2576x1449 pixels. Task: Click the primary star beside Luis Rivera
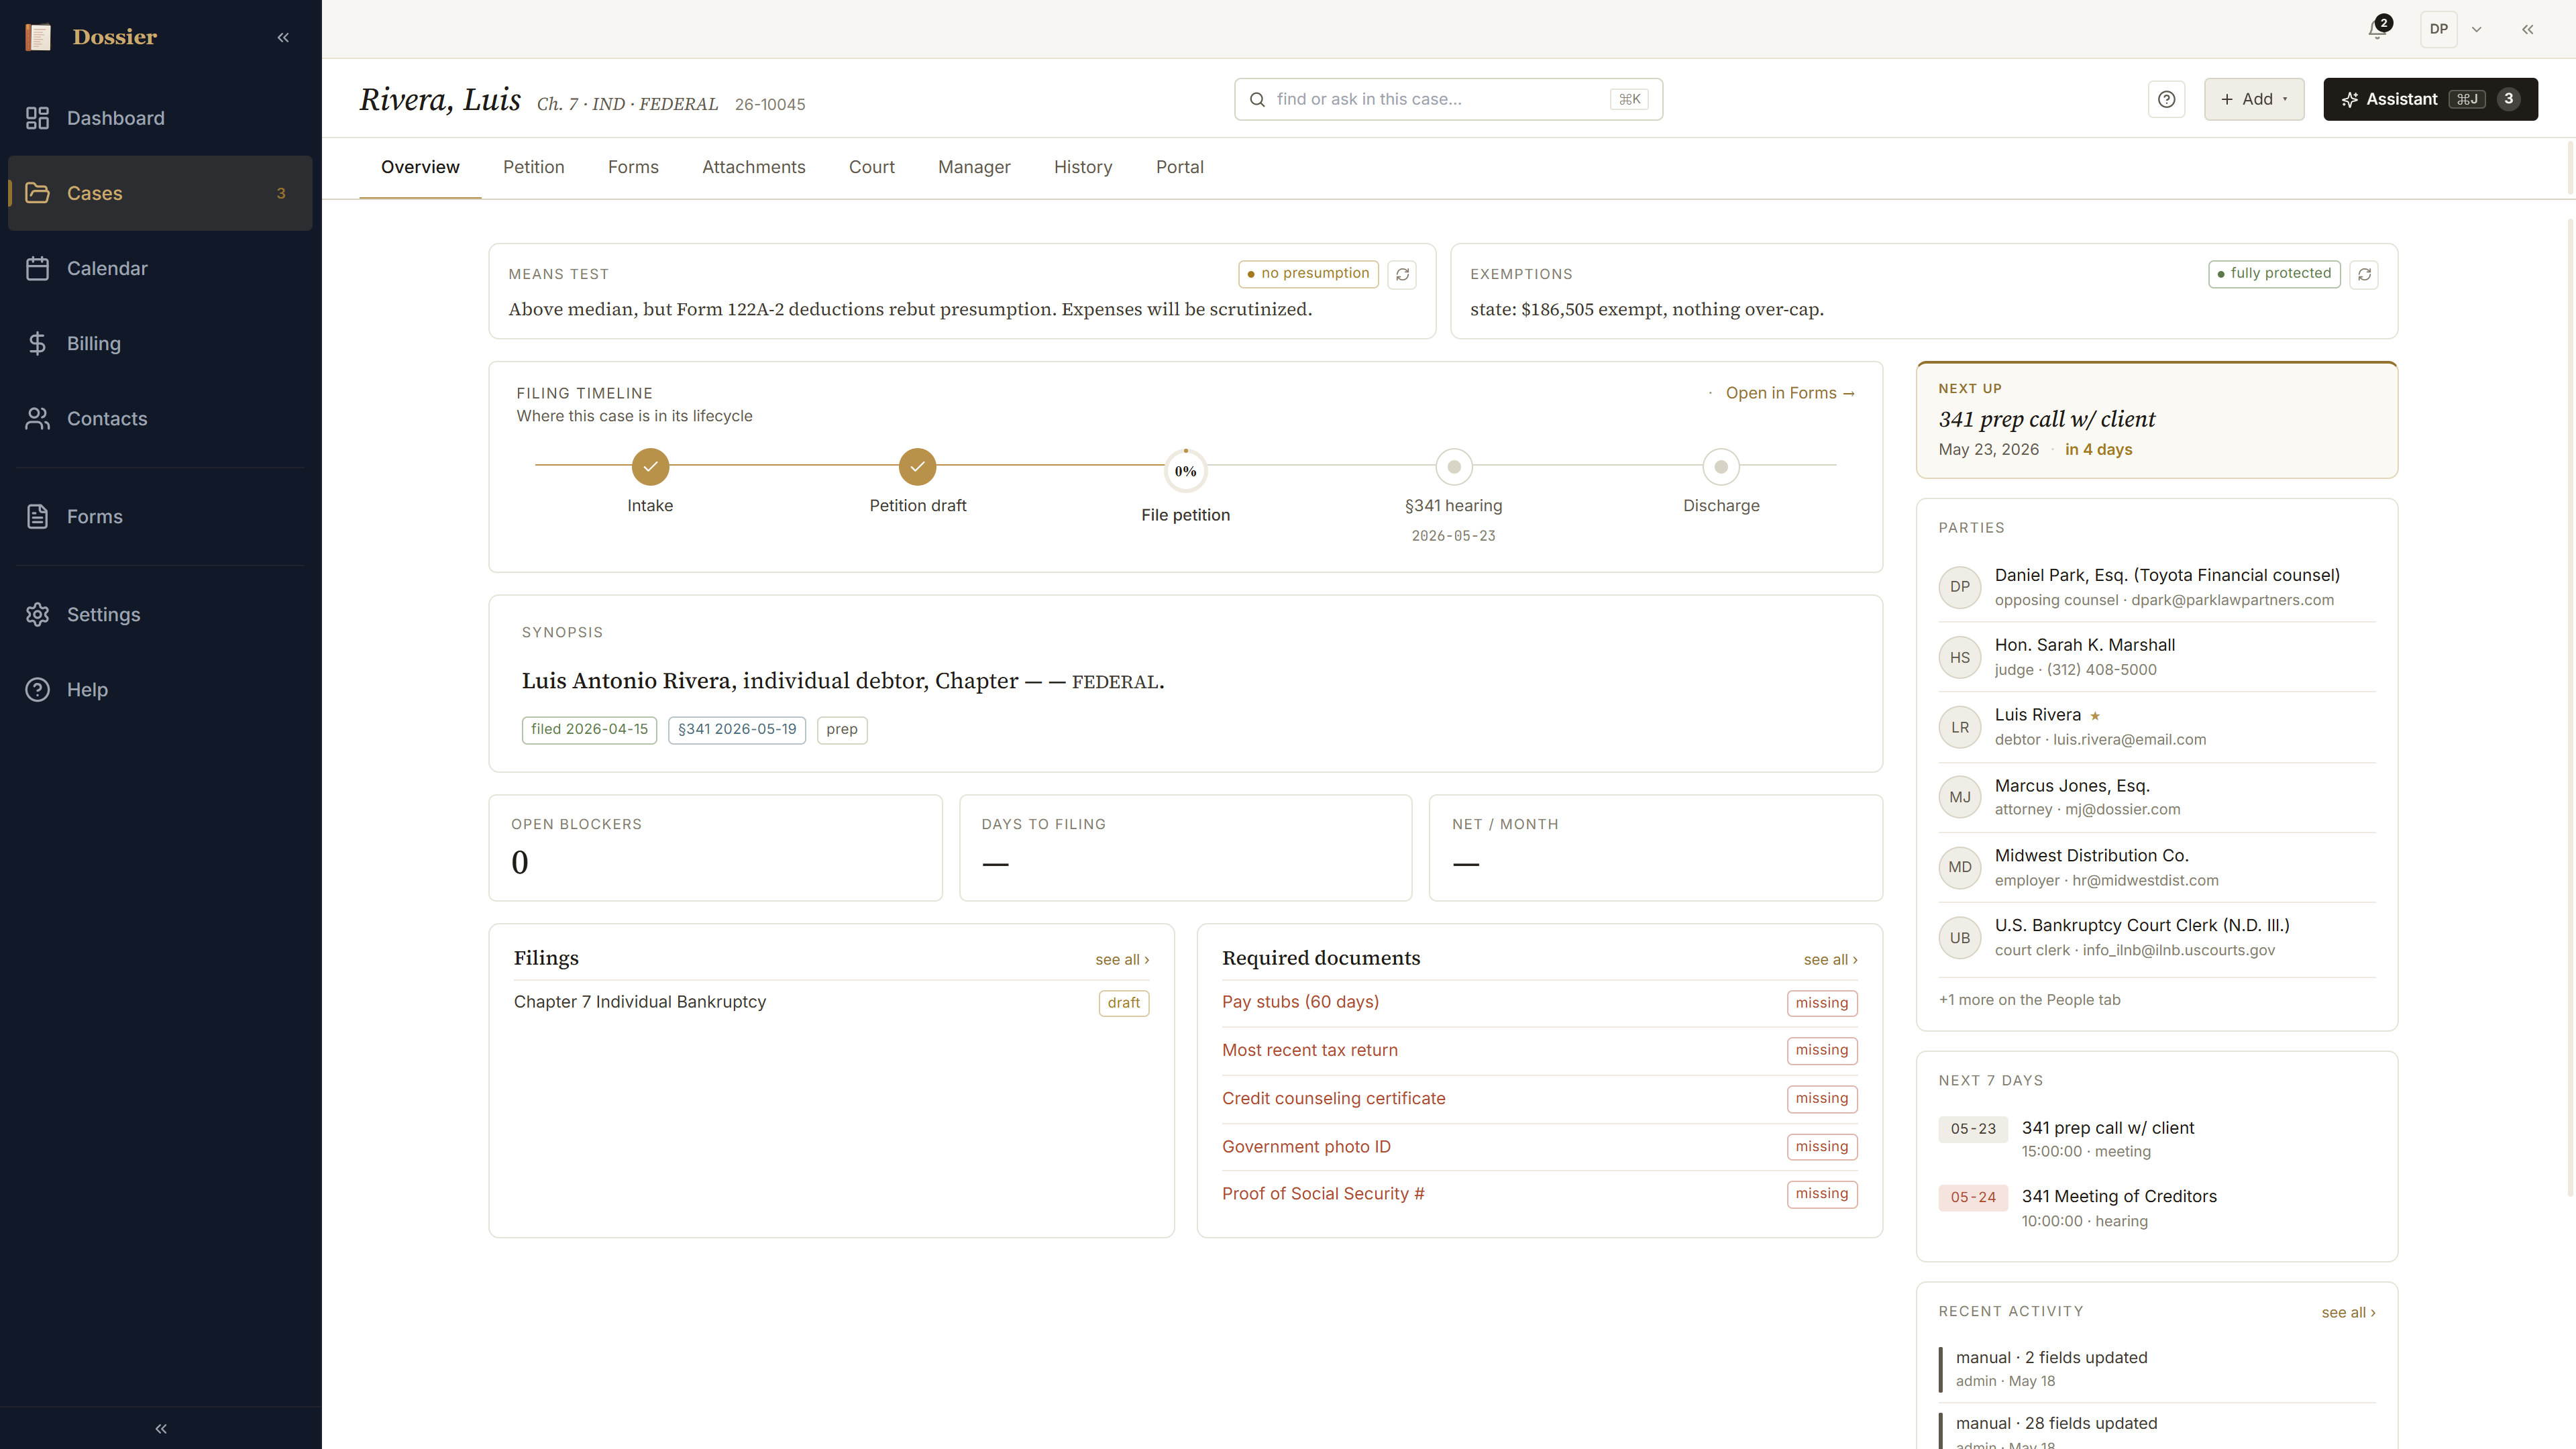point(2095,716)
